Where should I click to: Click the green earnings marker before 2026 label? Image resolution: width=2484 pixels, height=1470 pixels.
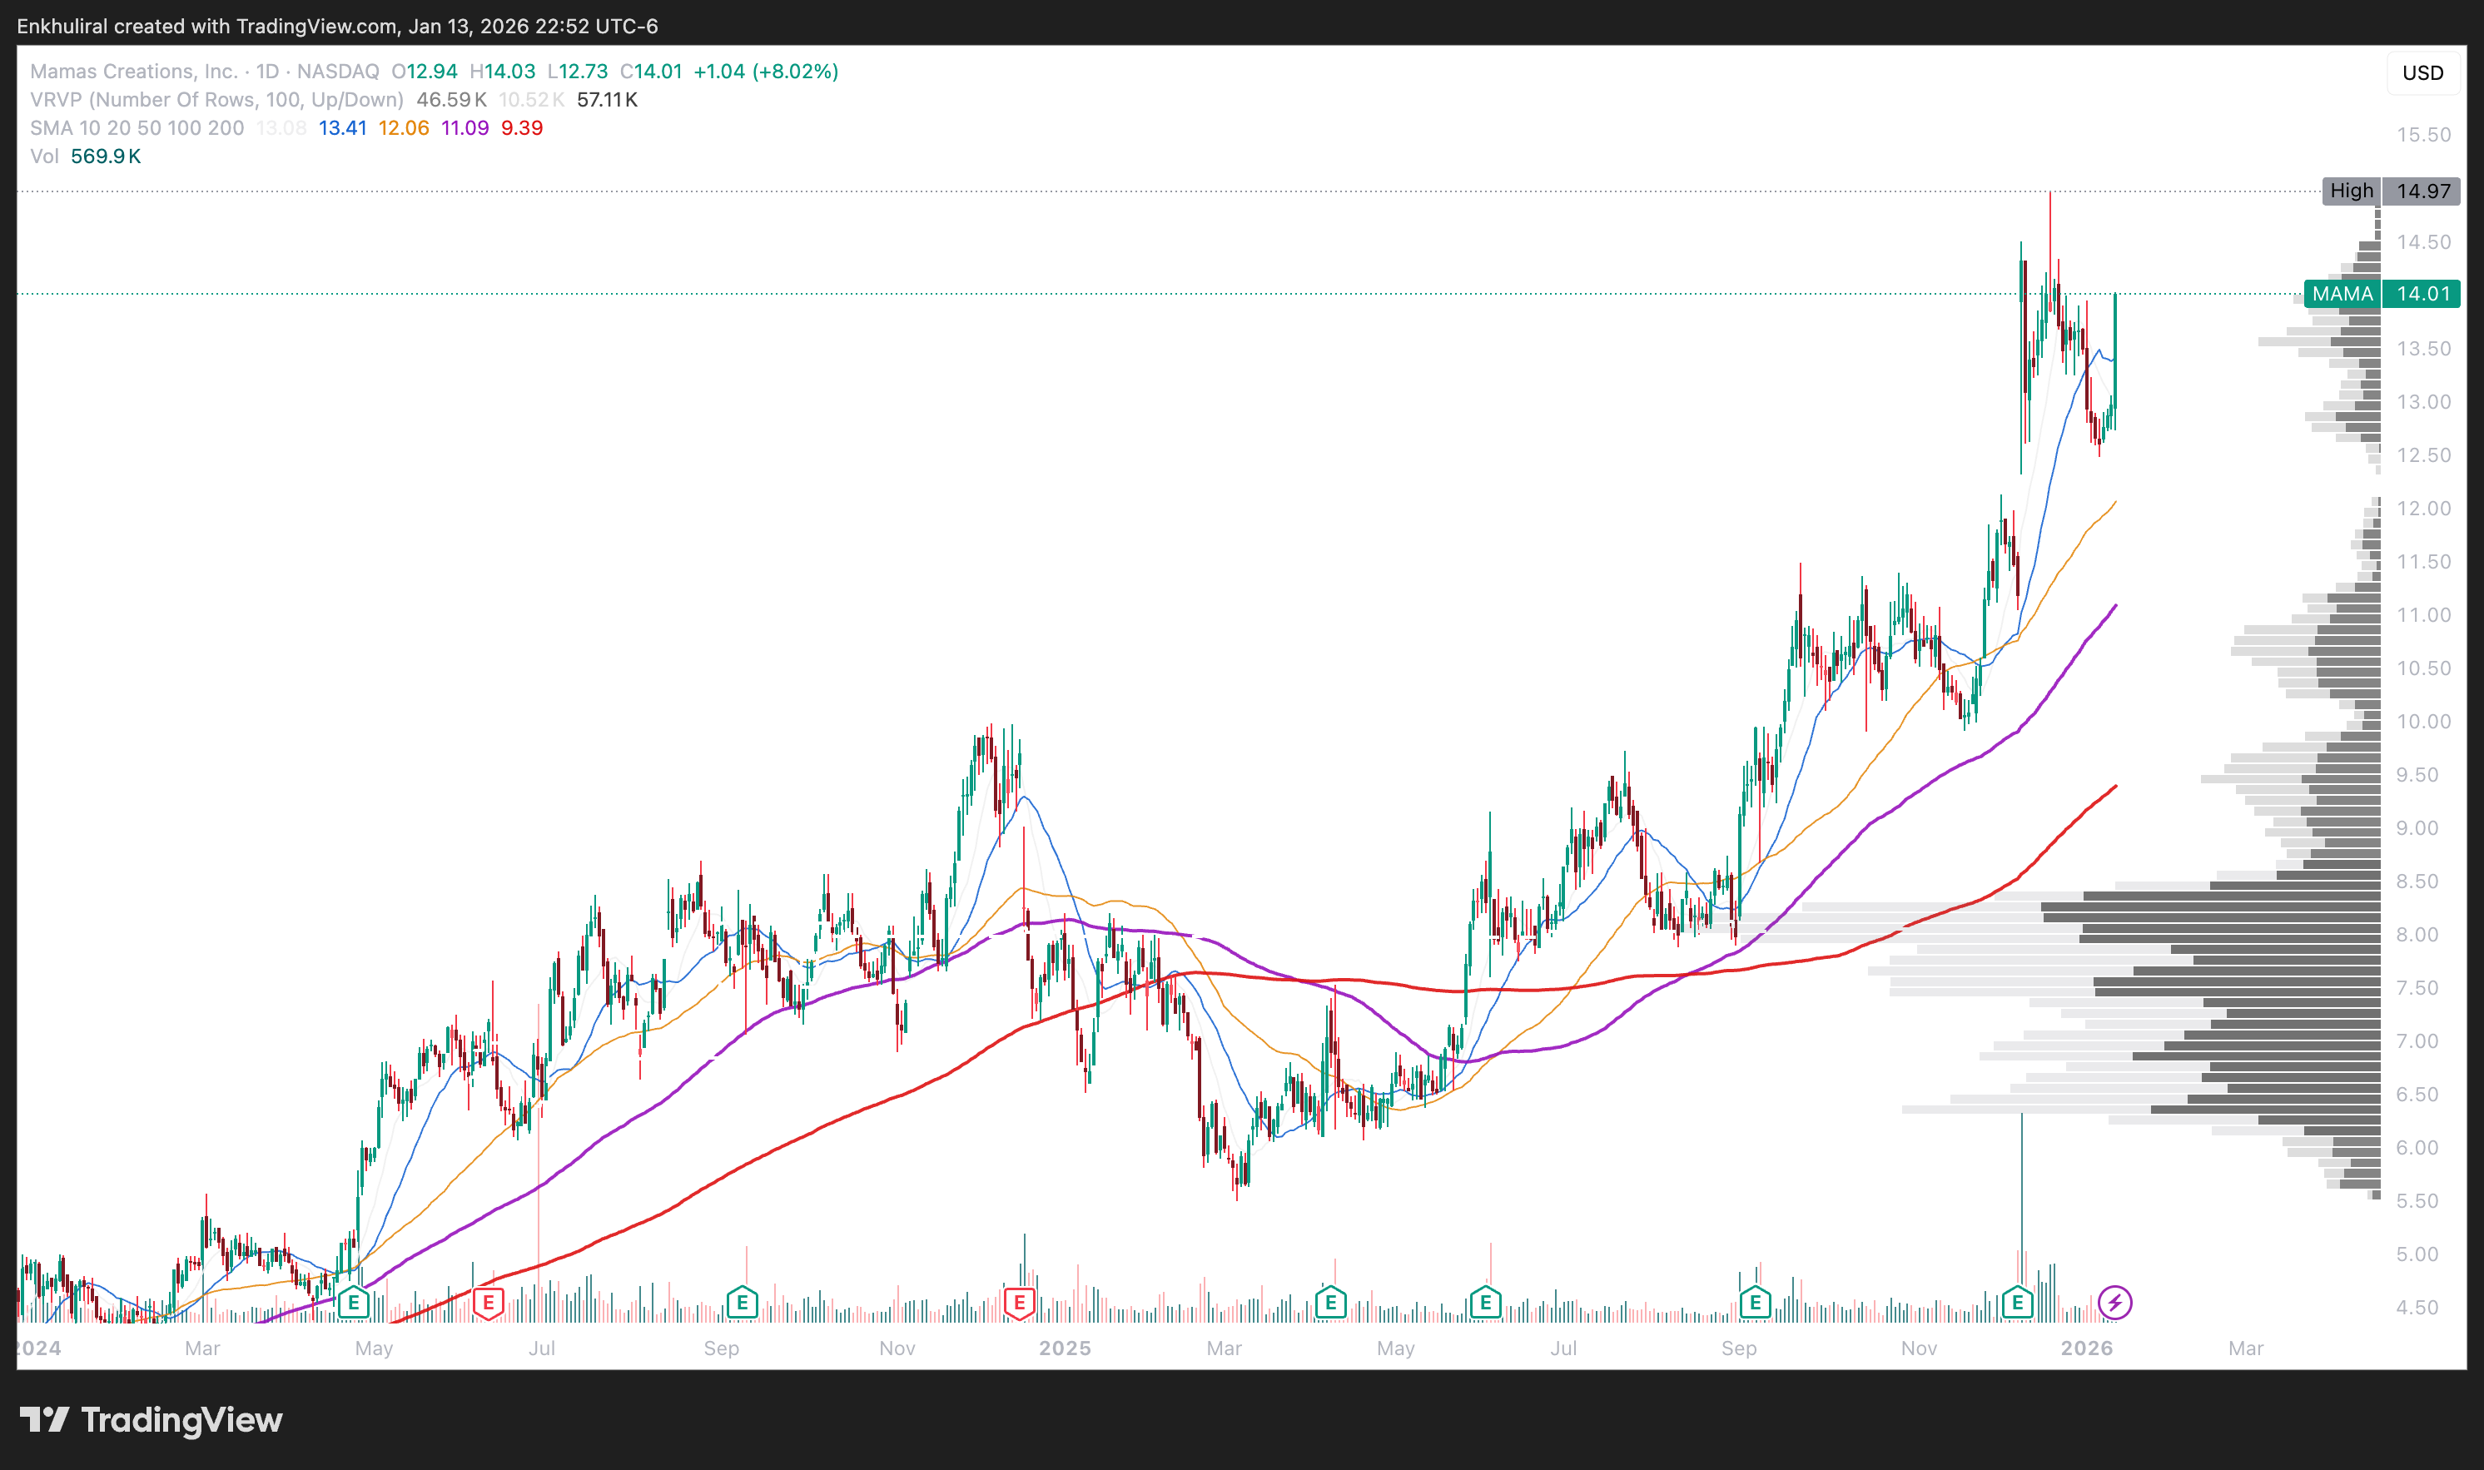[x=2018, y=1303]
